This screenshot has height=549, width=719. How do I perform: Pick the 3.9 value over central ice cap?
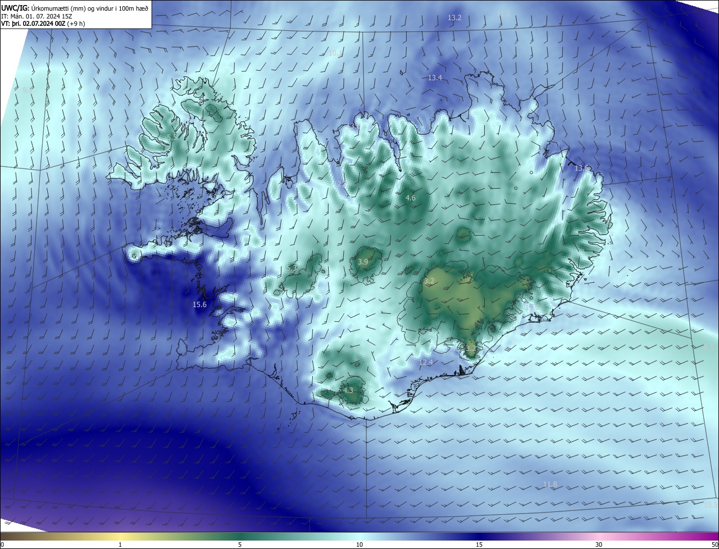click(363, 262)
